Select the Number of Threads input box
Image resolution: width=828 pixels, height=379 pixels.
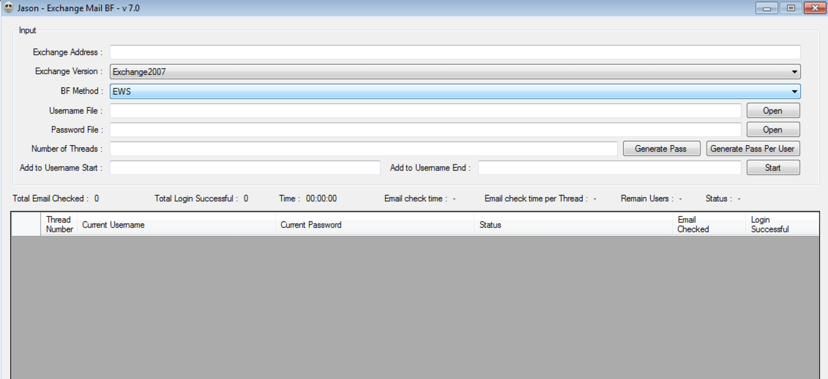click(x=363, y=149)
